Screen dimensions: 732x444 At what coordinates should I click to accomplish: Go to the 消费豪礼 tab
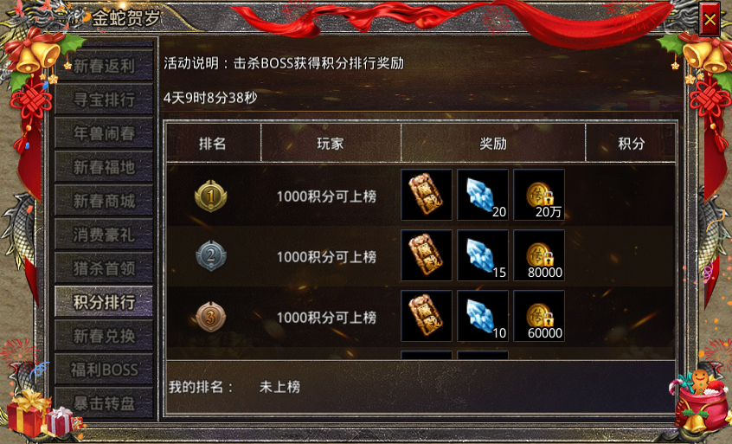click(x=104, y=235)
